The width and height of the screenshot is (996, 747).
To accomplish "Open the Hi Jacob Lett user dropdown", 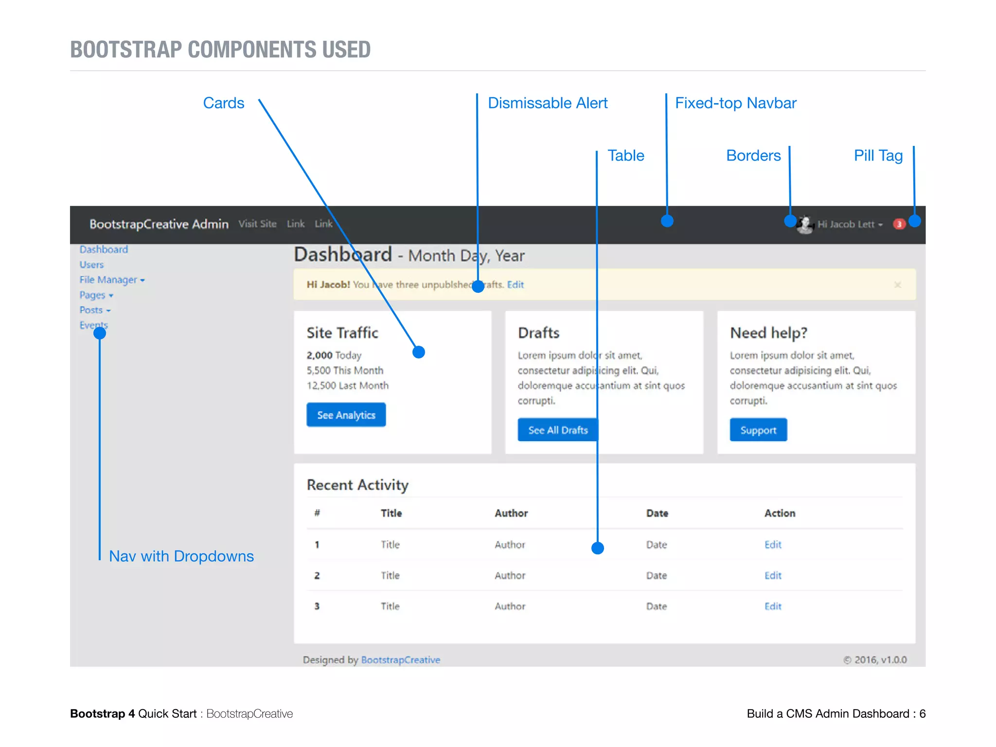I will click(x=850, y=224).
